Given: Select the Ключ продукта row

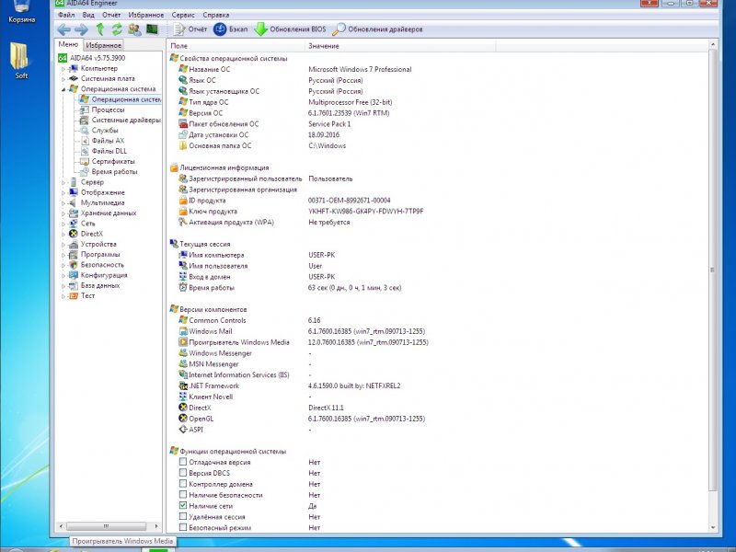Looking at the screenshot, I should (301, 212).
